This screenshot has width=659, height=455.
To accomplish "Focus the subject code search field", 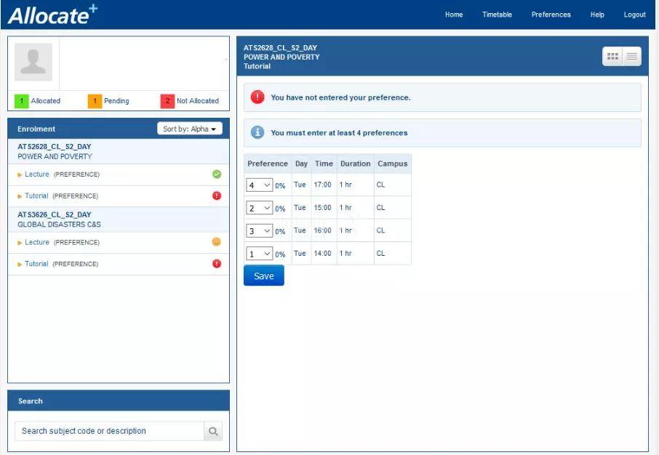I will coord(109,431).
